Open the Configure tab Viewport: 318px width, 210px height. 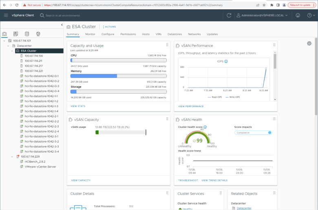tap(108, 34)
